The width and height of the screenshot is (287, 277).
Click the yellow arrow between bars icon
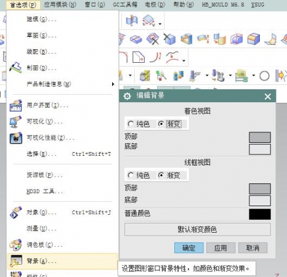click(281, 76)
